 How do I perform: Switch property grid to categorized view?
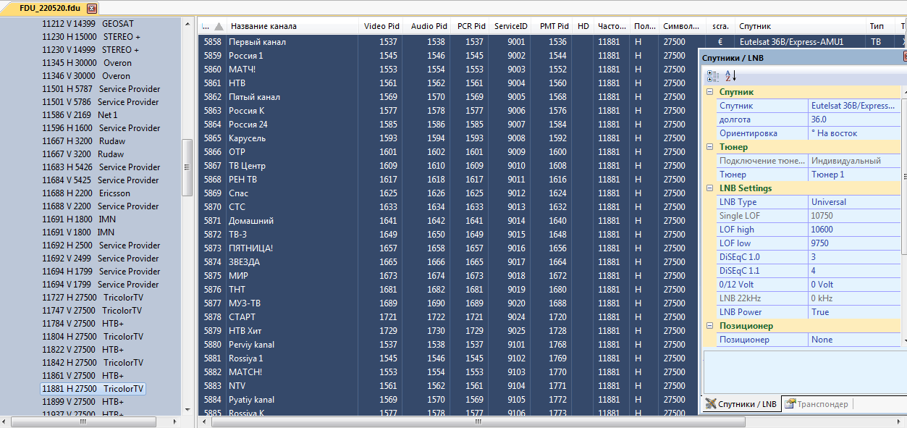tap(713, 75)
